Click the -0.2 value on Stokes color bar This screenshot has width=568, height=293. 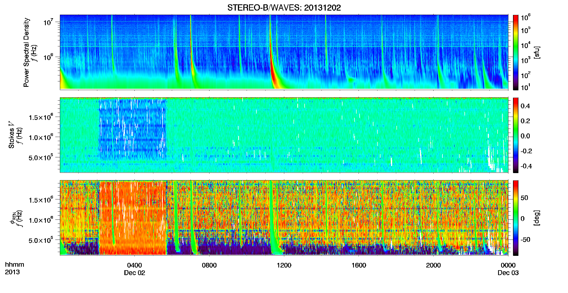tap(526, 151)
